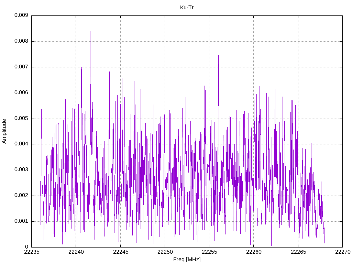Click the y-axis tick value 0.004
This screenshot has height=264, width=352.
click(x=21, y=144)
